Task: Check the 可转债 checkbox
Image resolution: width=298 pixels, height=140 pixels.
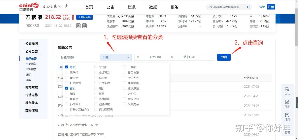Action: click(x=67, y=99)
